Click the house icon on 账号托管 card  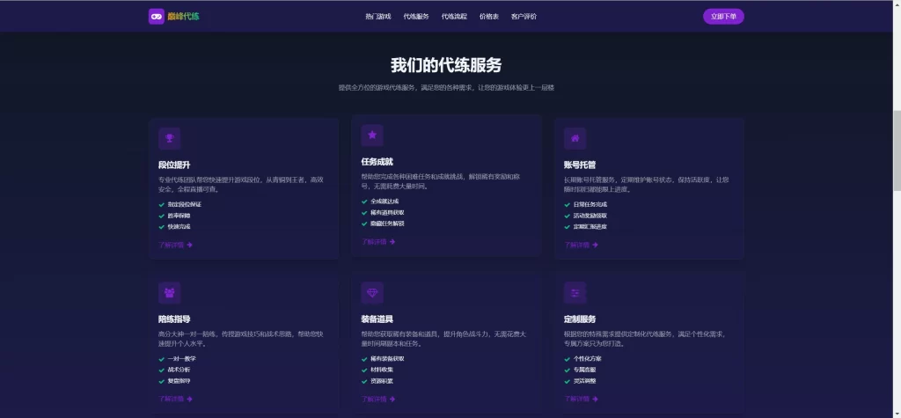pos(575,138)
